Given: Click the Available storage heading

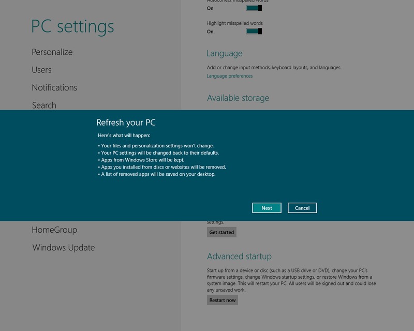Looking at the screenshot, I should 238,98.
